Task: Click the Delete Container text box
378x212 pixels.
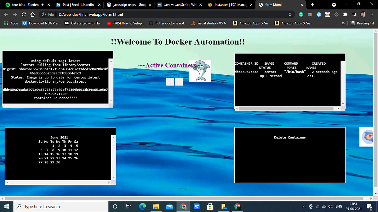Action: [x=290, y=155]
